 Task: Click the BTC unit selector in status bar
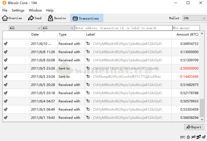click(x=183, y=137)
